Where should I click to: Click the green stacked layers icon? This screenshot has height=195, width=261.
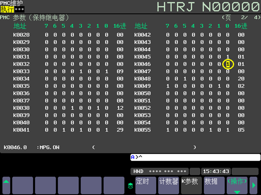(x=130, y=186)
